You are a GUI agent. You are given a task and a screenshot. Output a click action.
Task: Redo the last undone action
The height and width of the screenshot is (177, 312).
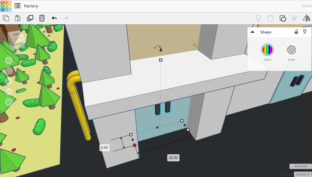click(x=66, y=18)
